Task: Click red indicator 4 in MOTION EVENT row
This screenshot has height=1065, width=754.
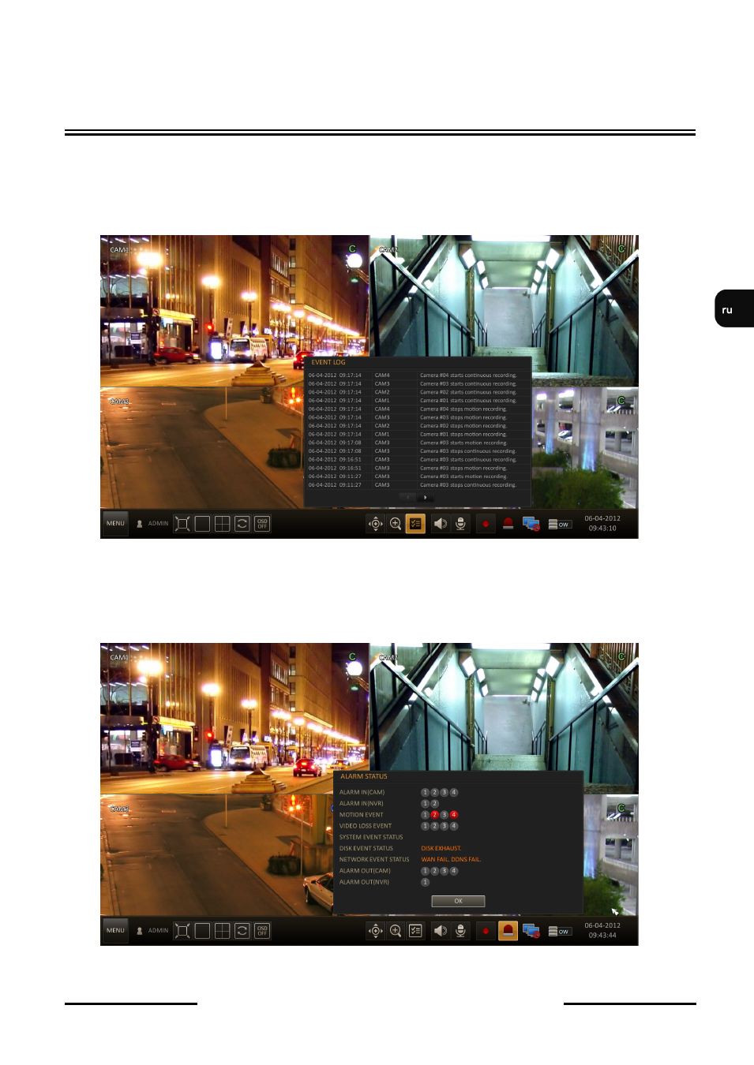Action: pyautogui.click(x=454, y=815)
